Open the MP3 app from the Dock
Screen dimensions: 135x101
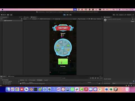pyautogui.click(x=68, y=89)
